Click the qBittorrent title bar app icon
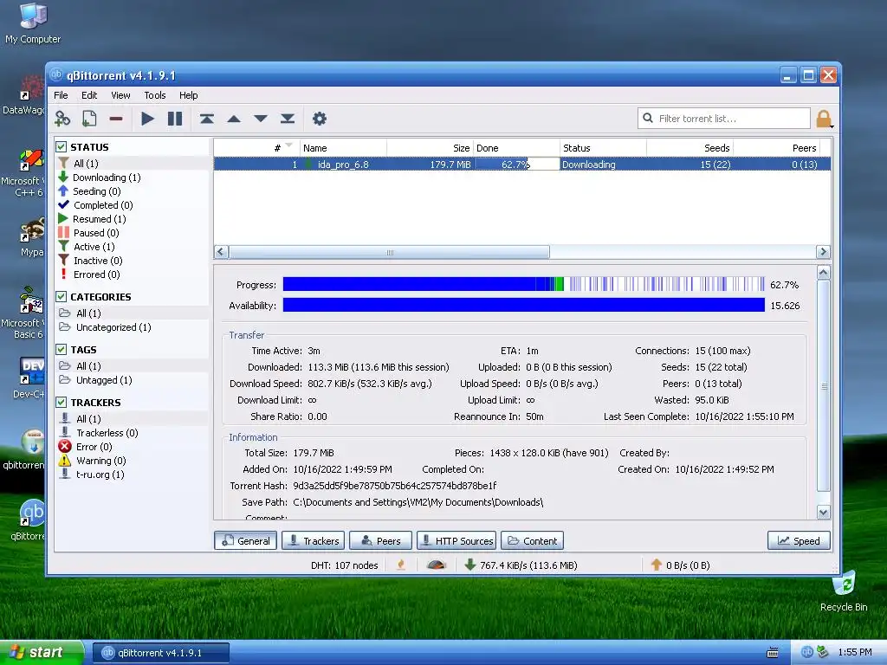Image resolution: width=887 pixels, height=665 pixels. coord(56,74)
